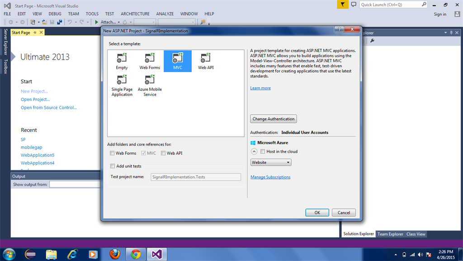This screenshot has height=261, width=463.
Task: Open the Server Explorer side tab
Action: 5,42
